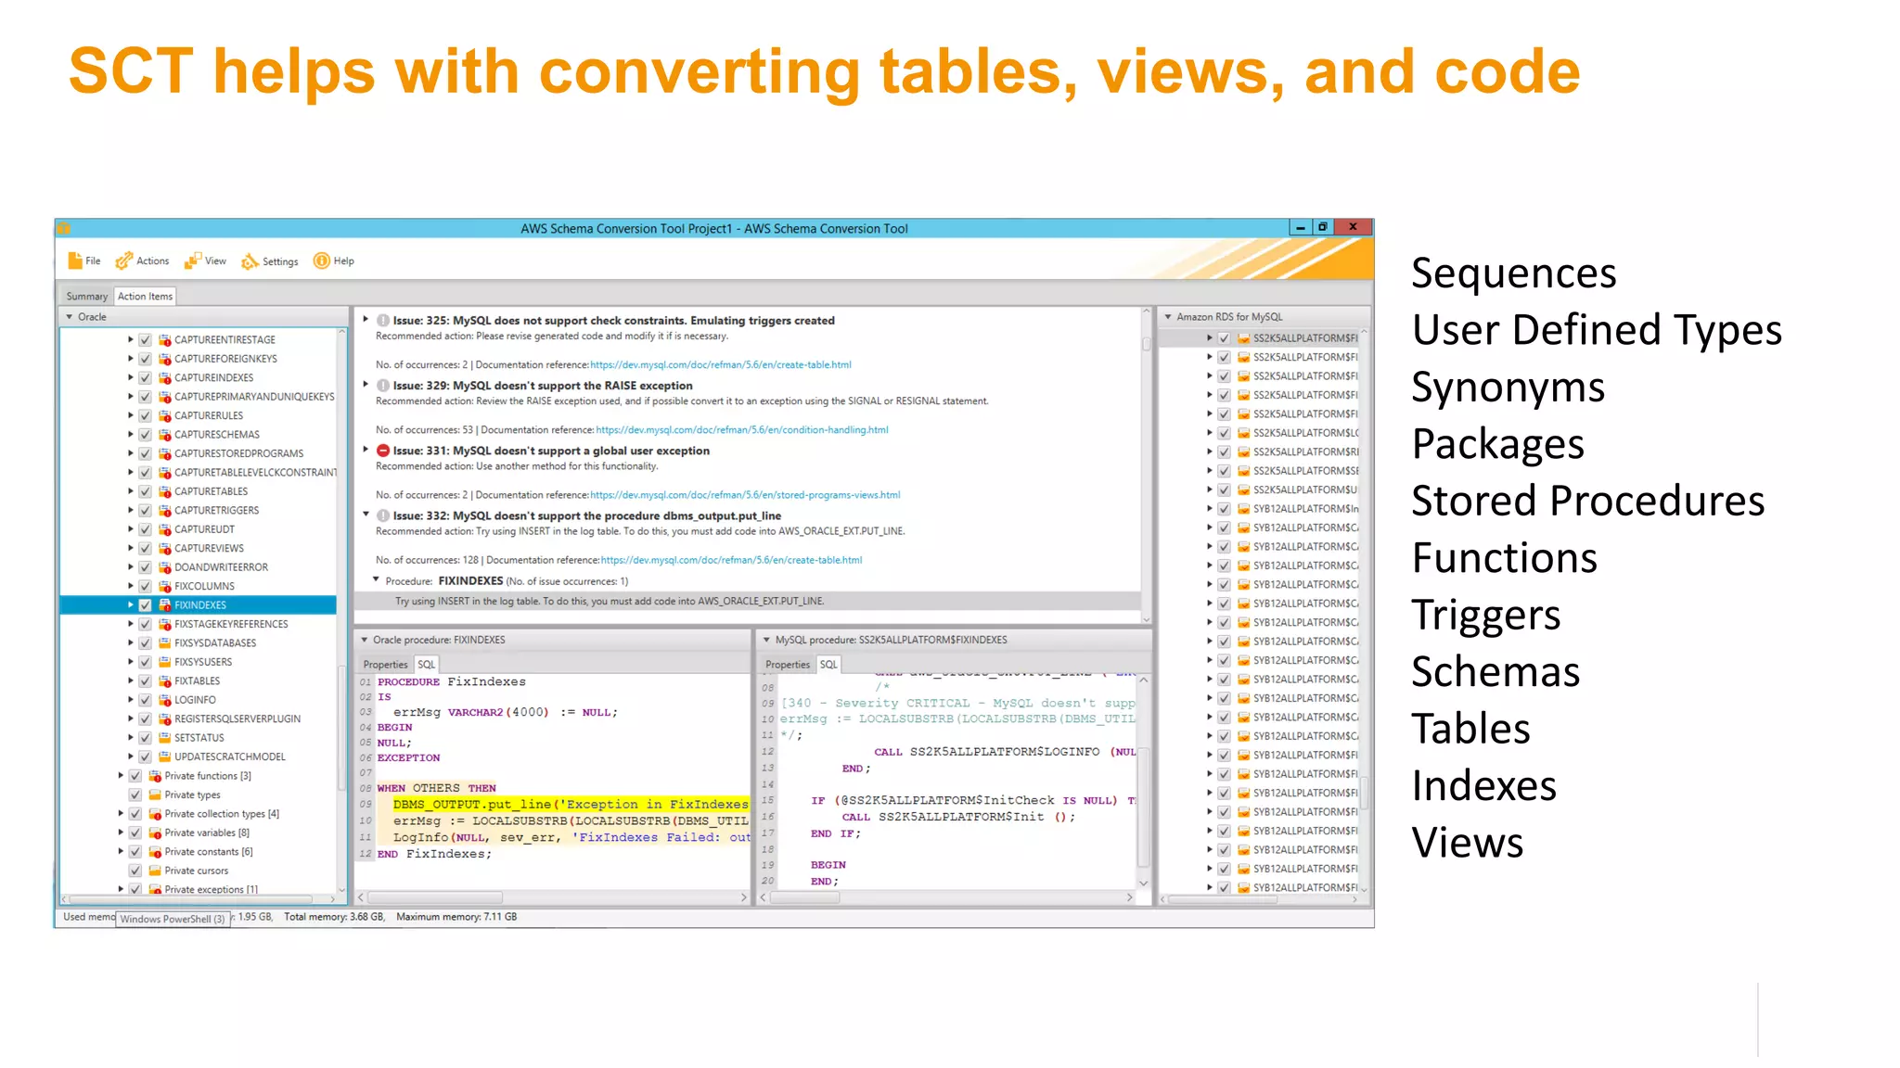Click the Oracle SQL panel horizontal scrollbar

436,897
